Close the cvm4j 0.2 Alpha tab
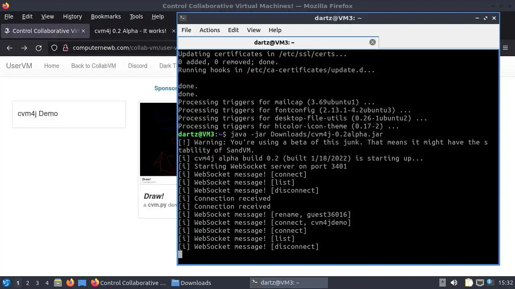This screenshot has height=289, width=515. click(174, 31)
